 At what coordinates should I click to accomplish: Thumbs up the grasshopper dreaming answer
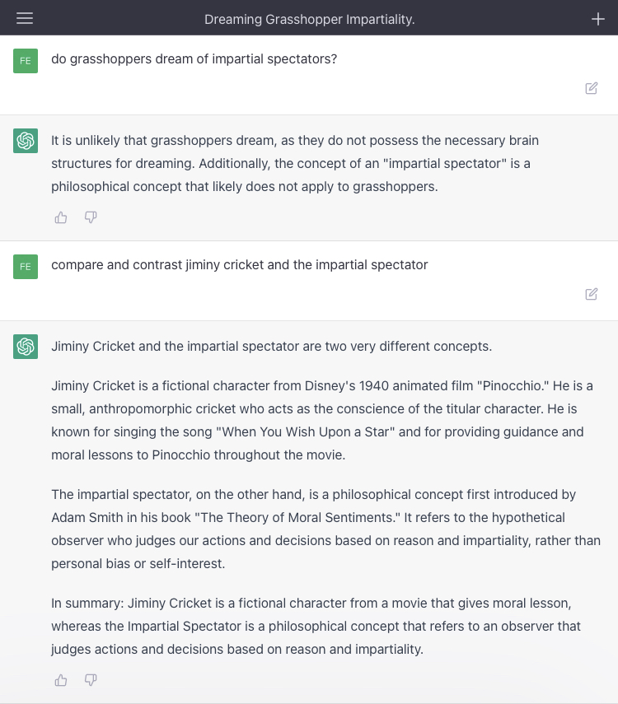(61, 217)
